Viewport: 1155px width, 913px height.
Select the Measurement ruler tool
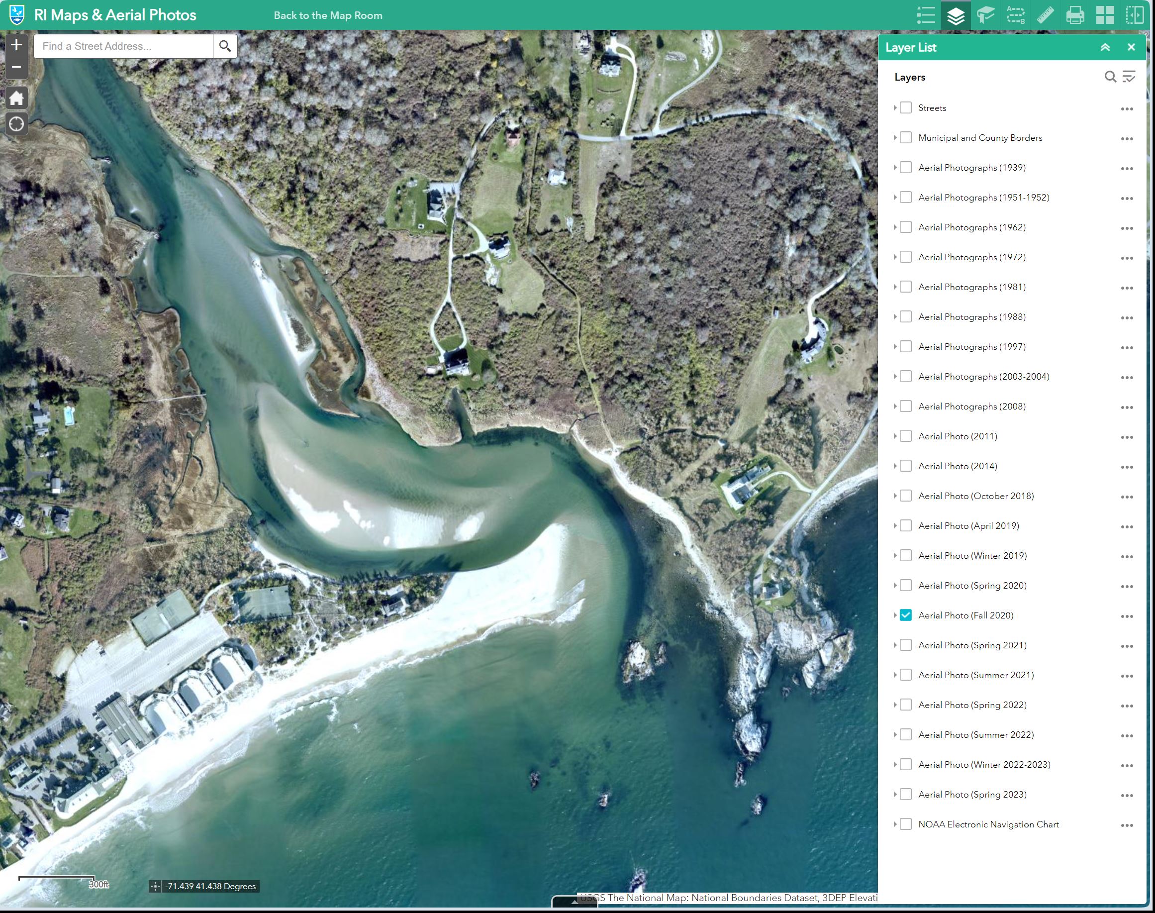pos(1046,15)
